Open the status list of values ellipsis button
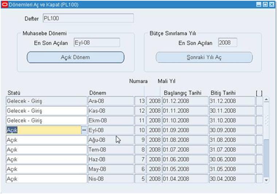 [84, 130]
